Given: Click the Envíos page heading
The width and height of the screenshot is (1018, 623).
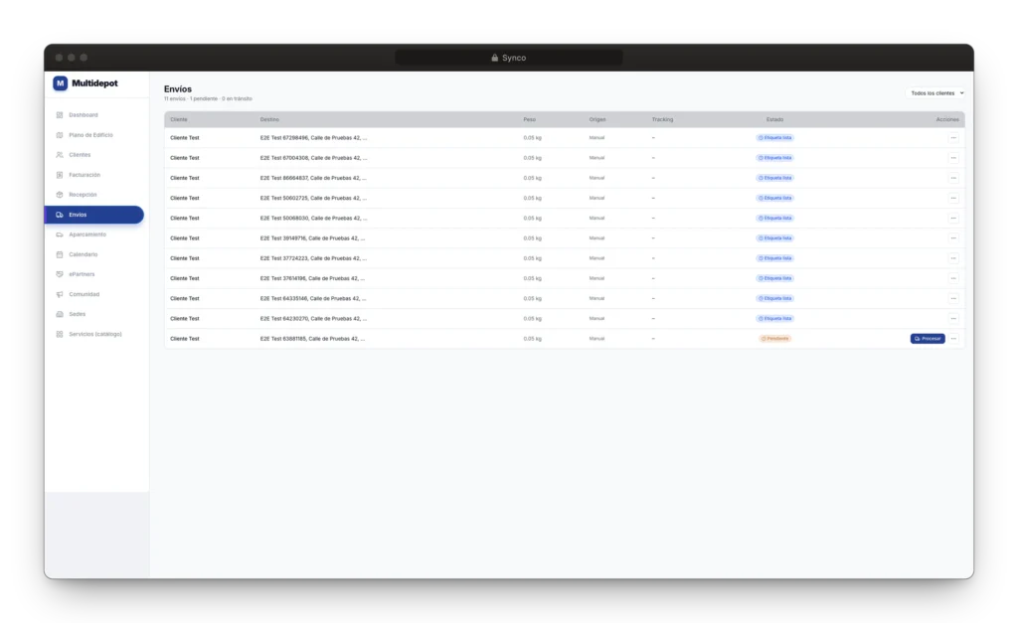Looking at the screenshot, I should pyautogui.click(x=178, y=88).
